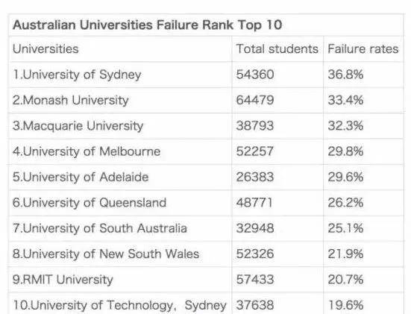Select the Failure rates column header

[363, 49]
